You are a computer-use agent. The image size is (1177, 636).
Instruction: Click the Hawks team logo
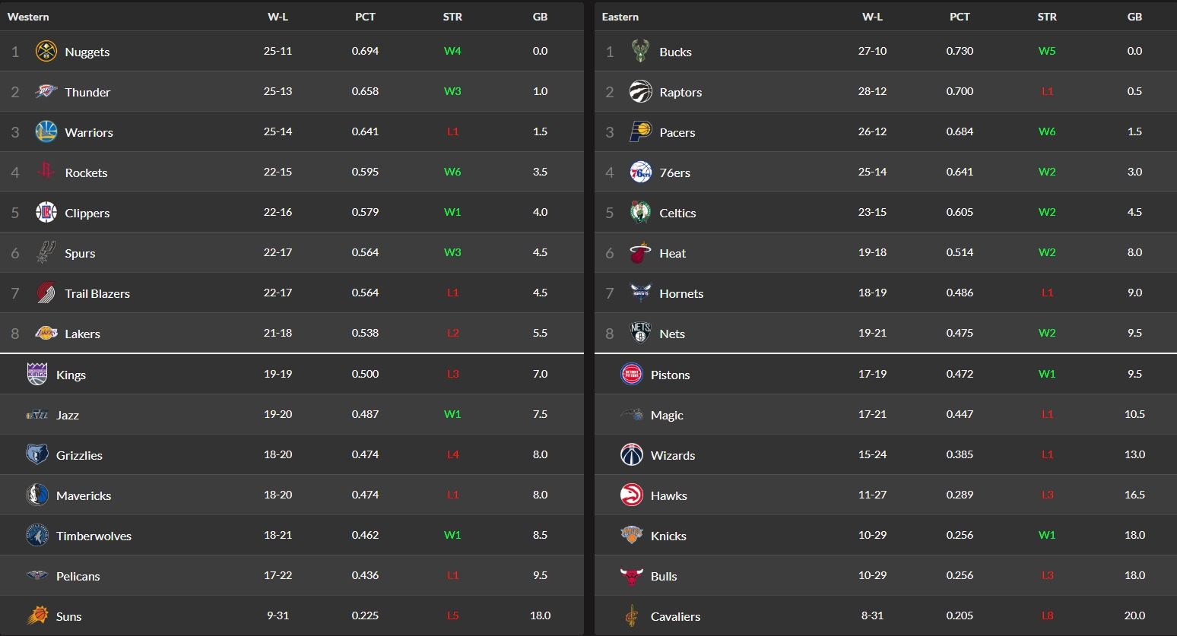[x=632, y=495]
